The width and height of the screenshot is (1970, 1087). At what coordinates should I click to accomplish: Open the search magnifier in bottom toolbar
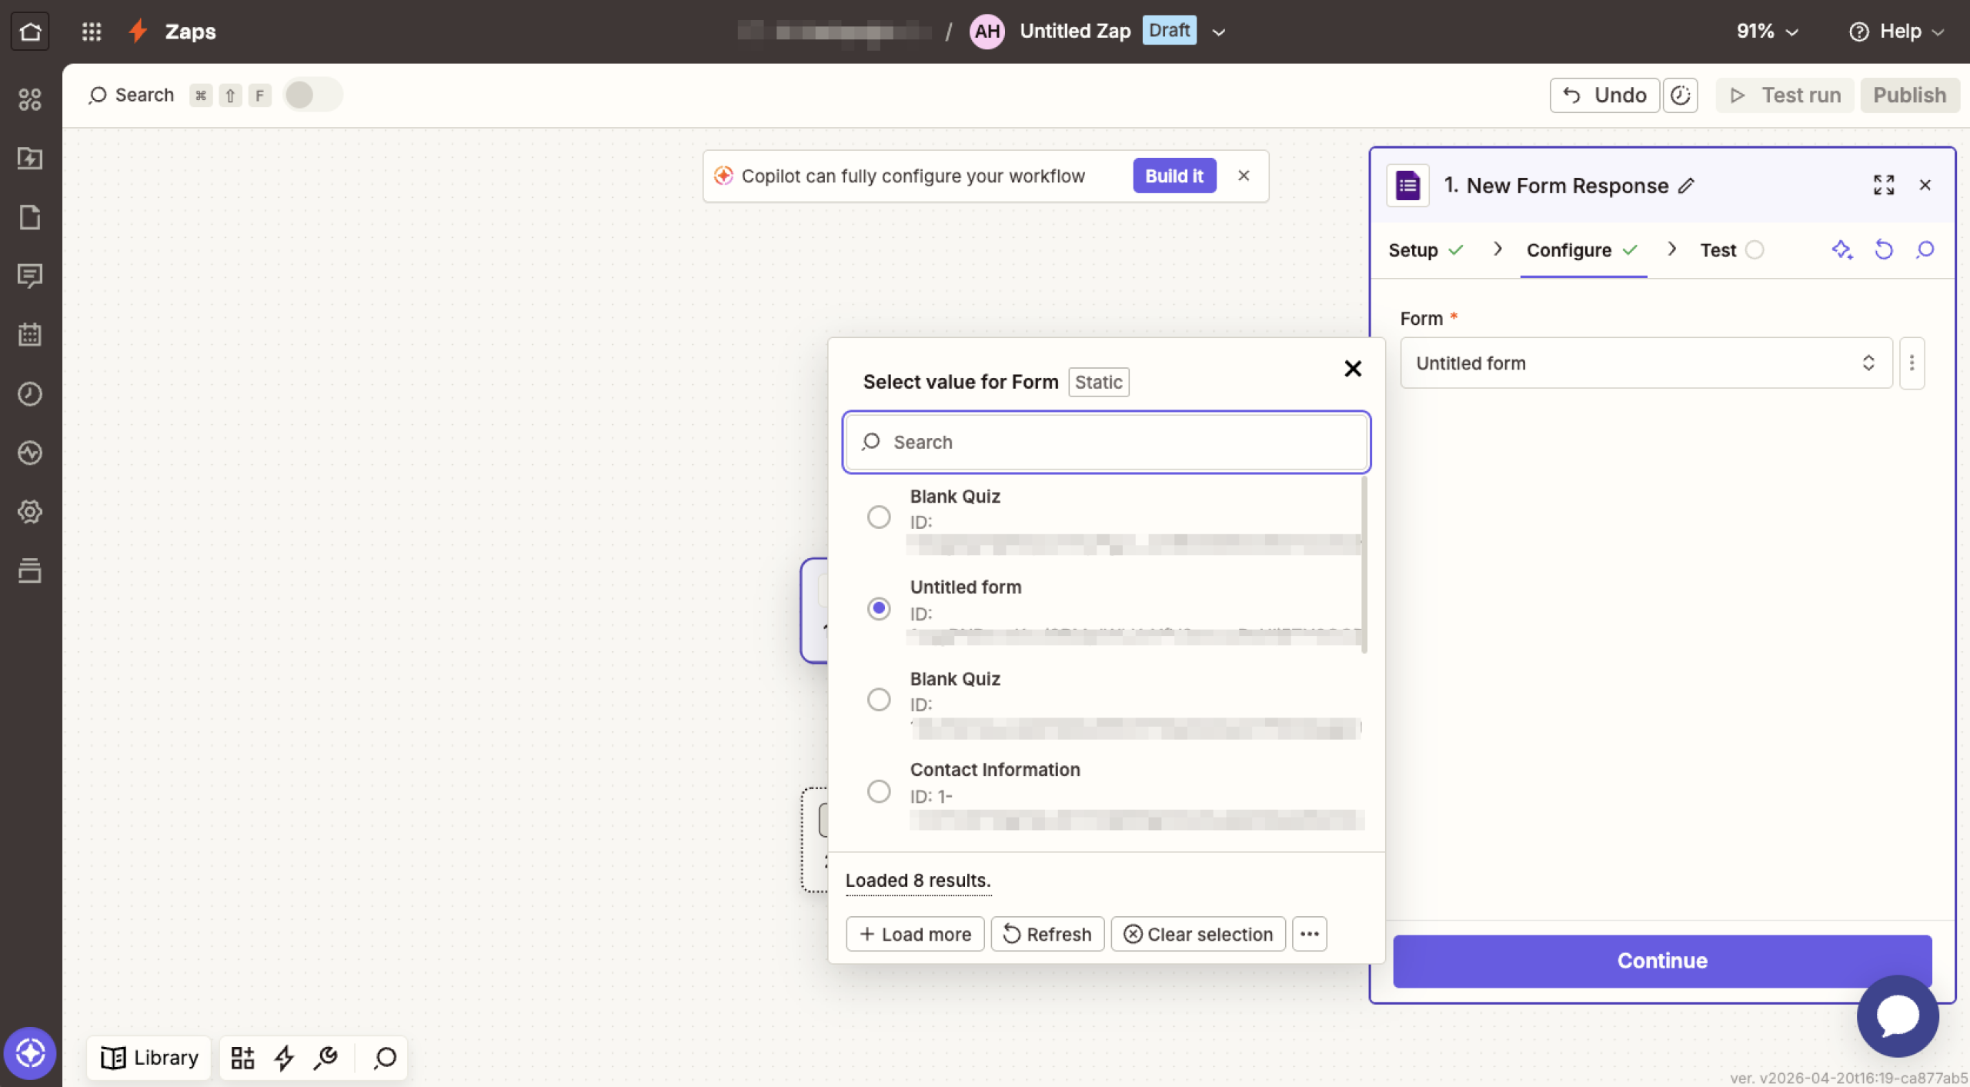tap(383, 1058)
